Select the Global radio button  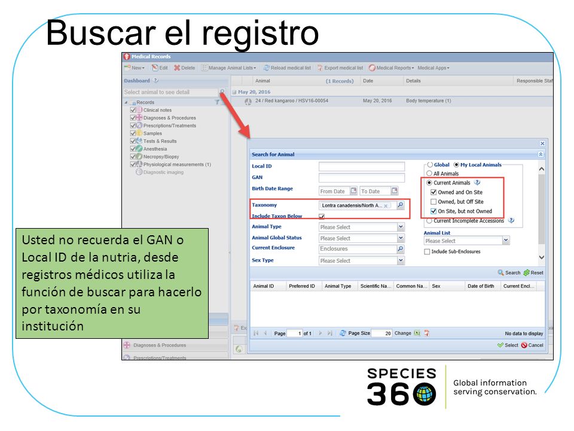tap(430, 165)
